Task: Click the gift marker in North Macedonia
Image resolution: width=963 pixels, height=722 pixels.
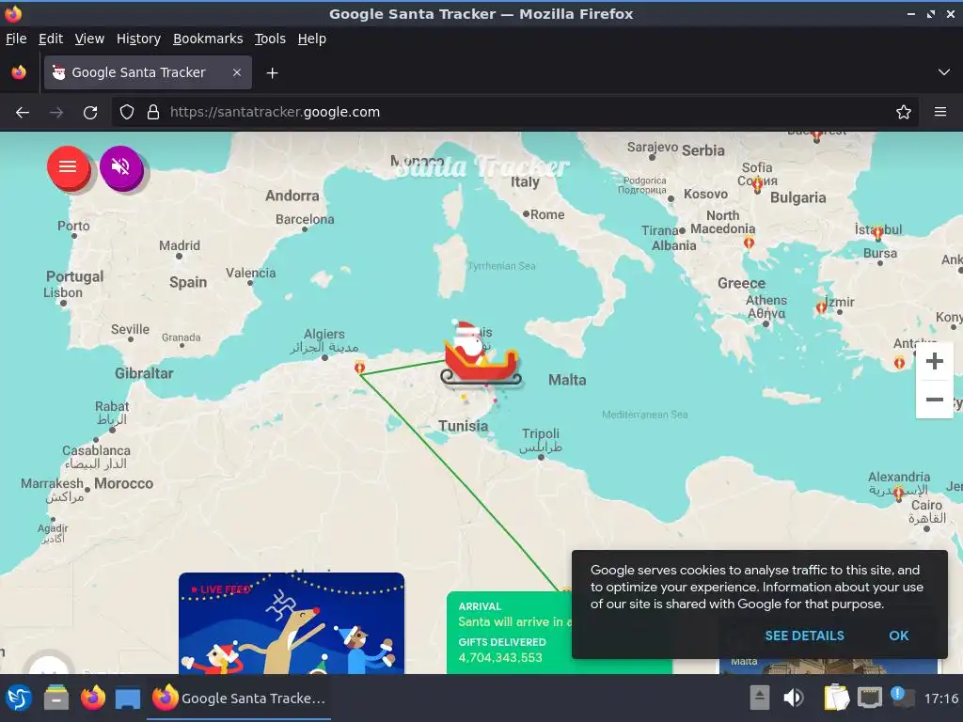Action: click(749, 243)
